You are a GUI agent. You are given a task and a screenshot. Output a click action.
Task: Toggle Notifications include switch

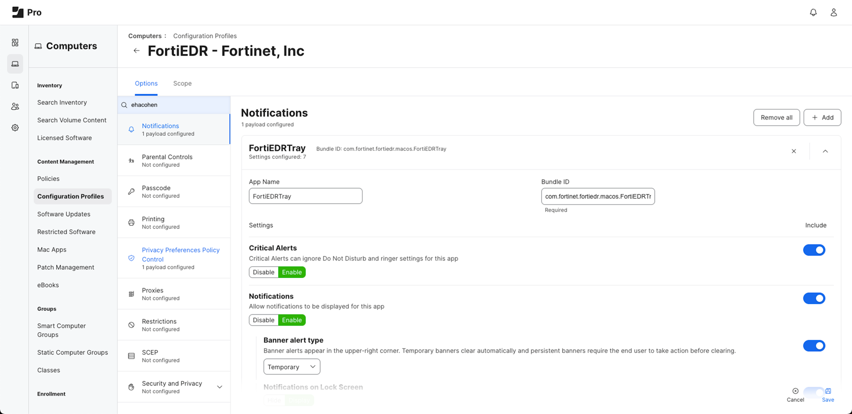(814, 298)
